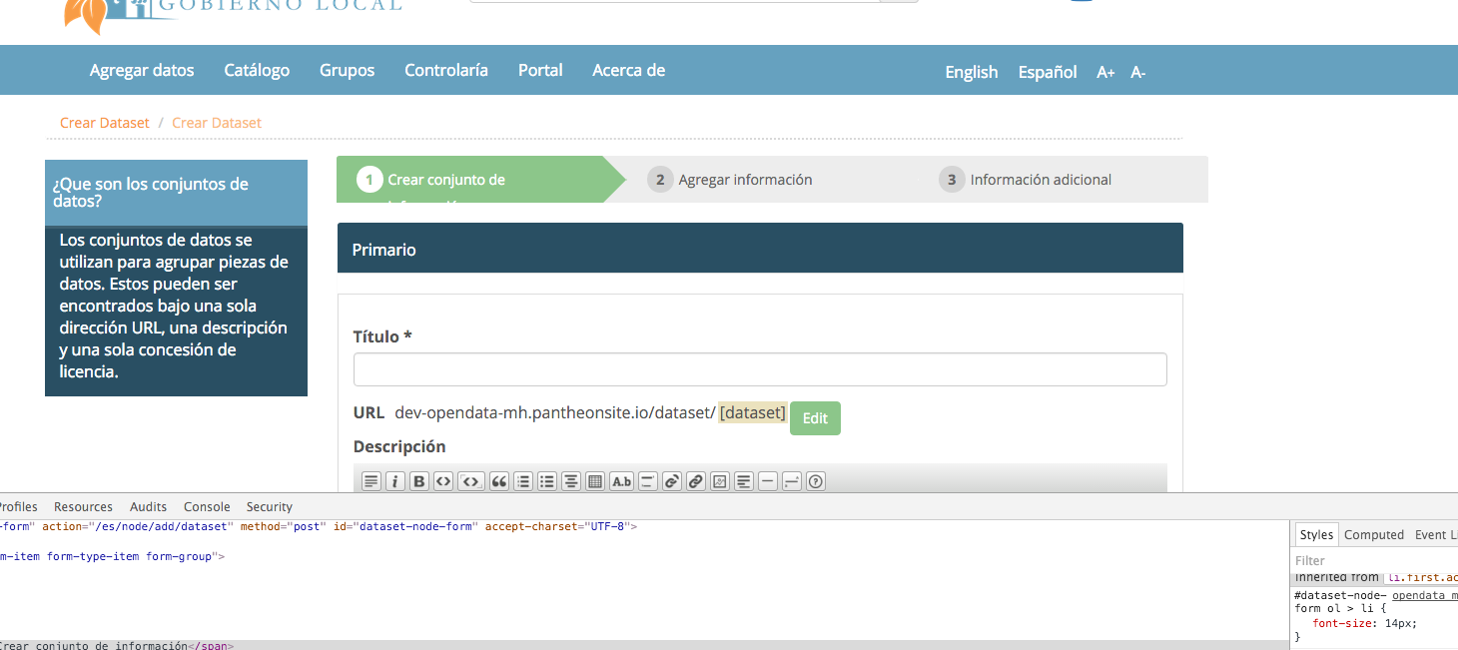This screenshot has width=1458, height=650.
Task: Insert a blockquote using the quote icon
Action: (499, 481)
